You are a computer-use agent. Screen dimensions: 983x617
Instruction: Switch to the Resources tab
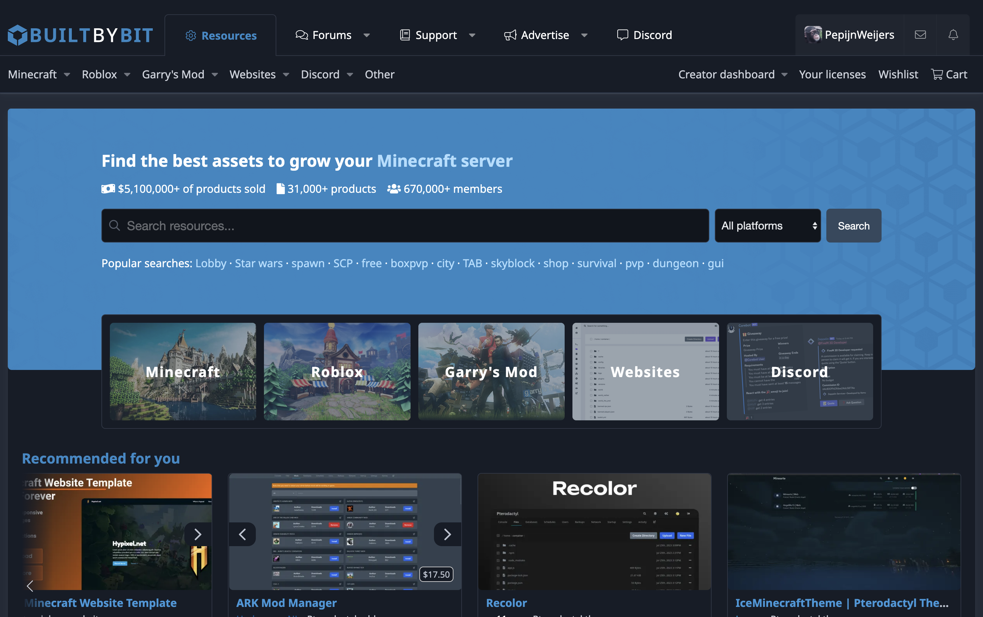point(221,35)
